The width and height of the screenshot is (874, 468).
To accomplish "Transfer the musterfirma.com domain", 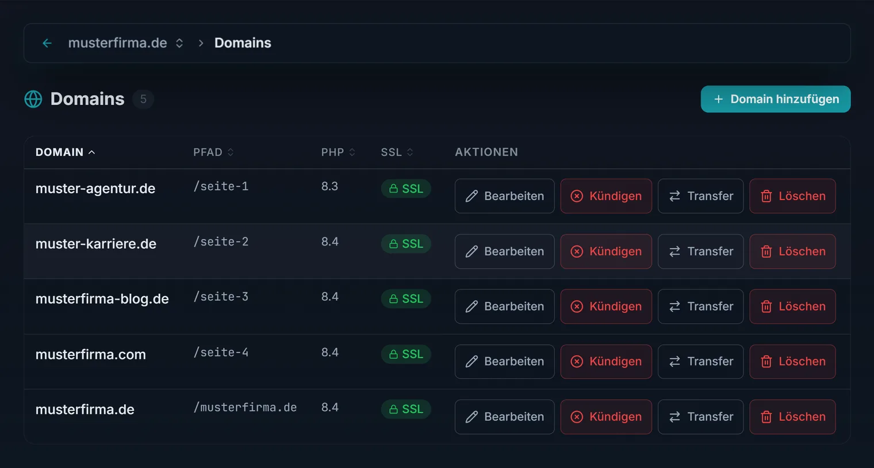I will (x=700, y=362).
